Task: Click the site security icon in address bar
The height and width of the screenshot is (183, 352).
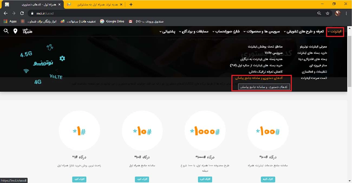Action: 32,13
